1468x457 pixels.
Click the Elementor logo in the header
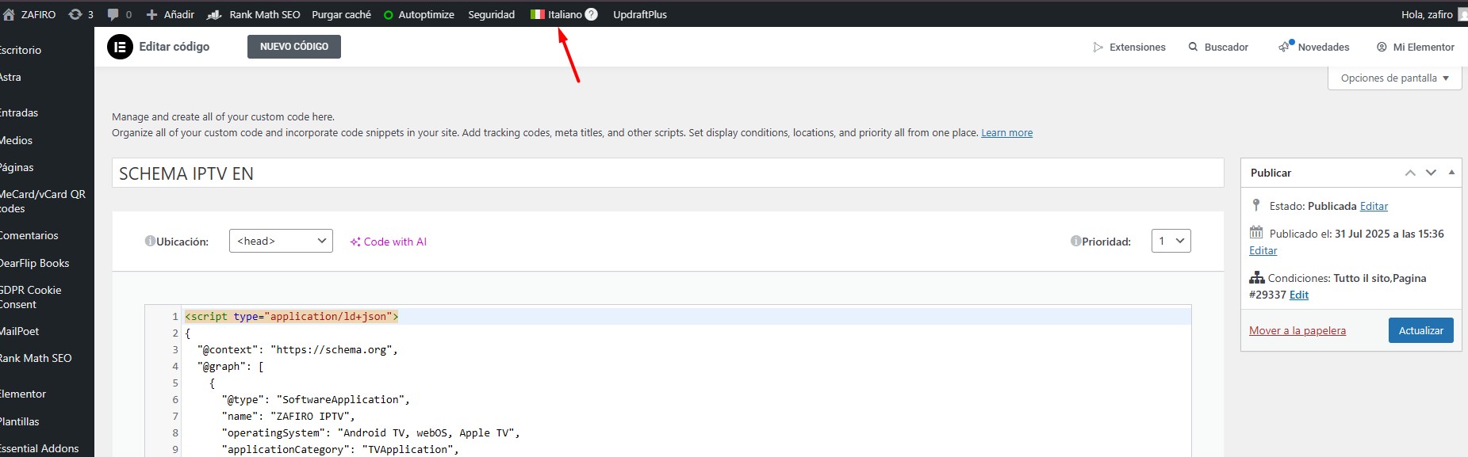(x=120, y=47)
